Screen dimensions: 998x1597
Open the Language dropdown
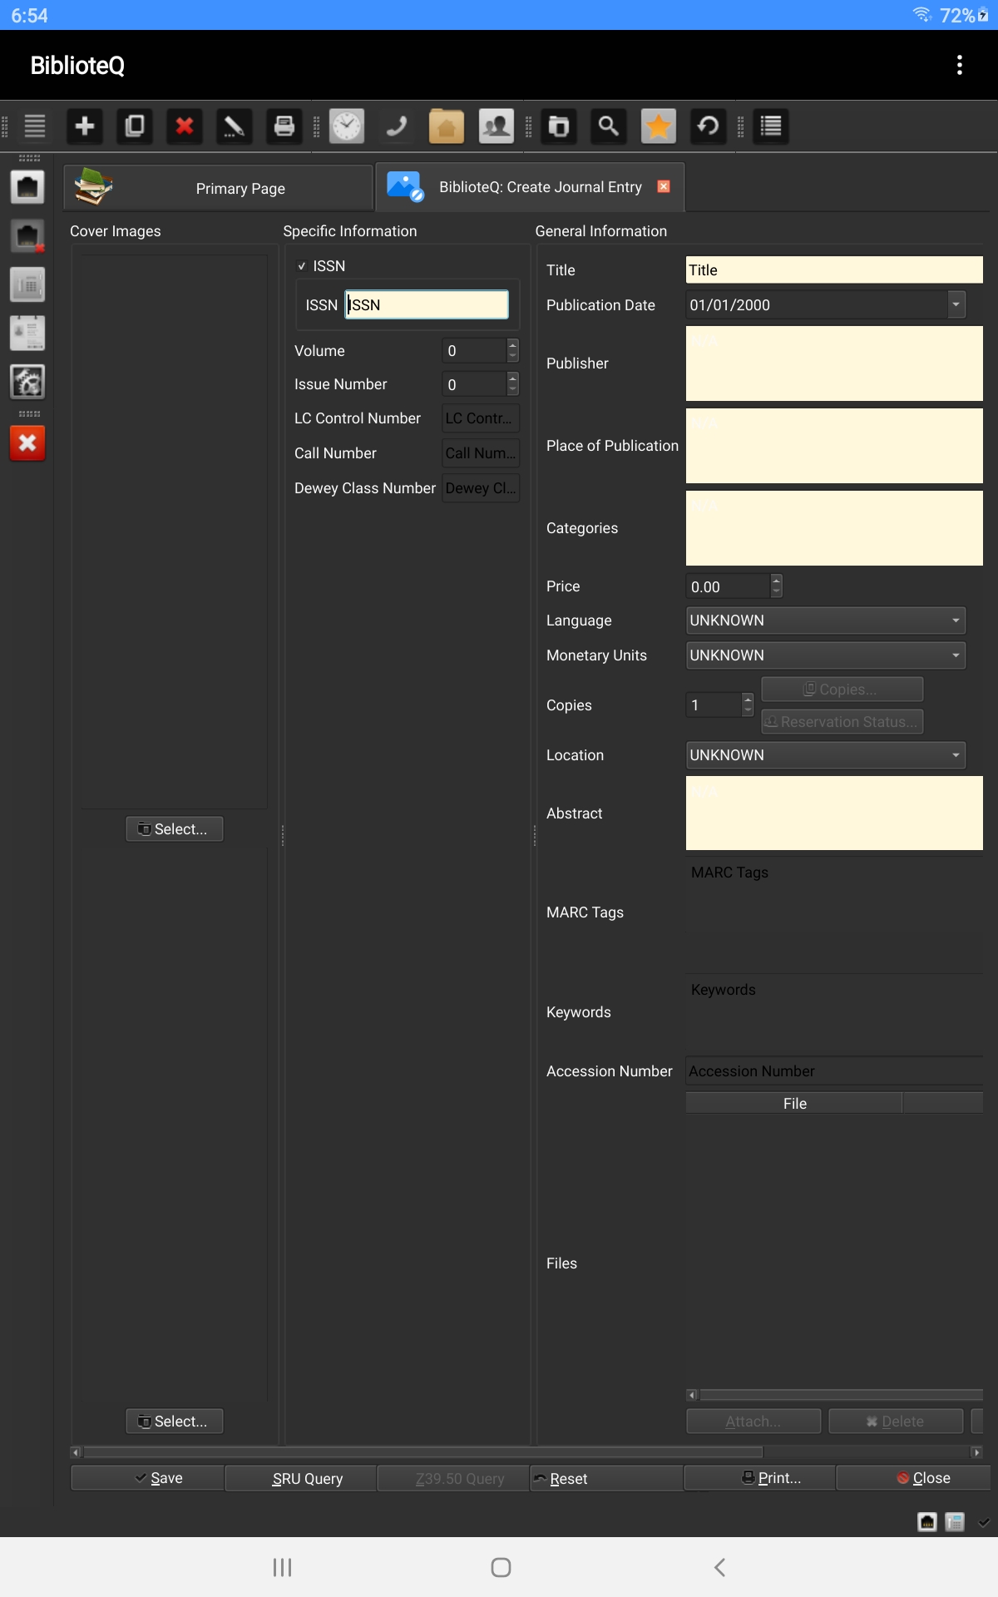tap(826, 621)
